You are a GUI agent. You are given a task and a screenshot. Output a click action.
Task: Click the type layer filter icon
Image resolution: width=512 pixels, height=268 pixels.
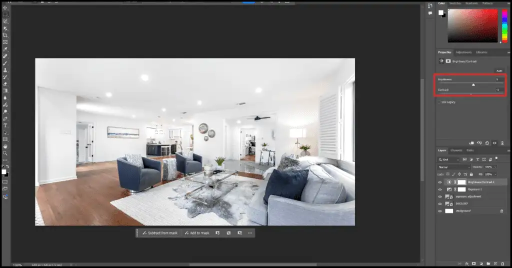pos(477,159)
